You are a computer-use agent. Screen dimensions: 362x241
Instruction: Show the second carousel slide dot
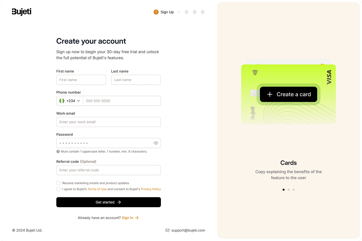point(288,190)
